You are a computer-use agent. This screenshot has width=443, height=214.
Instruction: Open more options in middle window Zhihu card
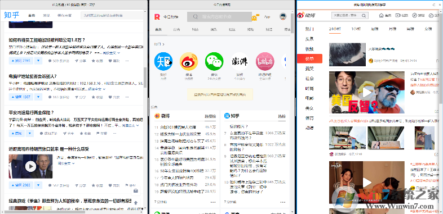283,202
